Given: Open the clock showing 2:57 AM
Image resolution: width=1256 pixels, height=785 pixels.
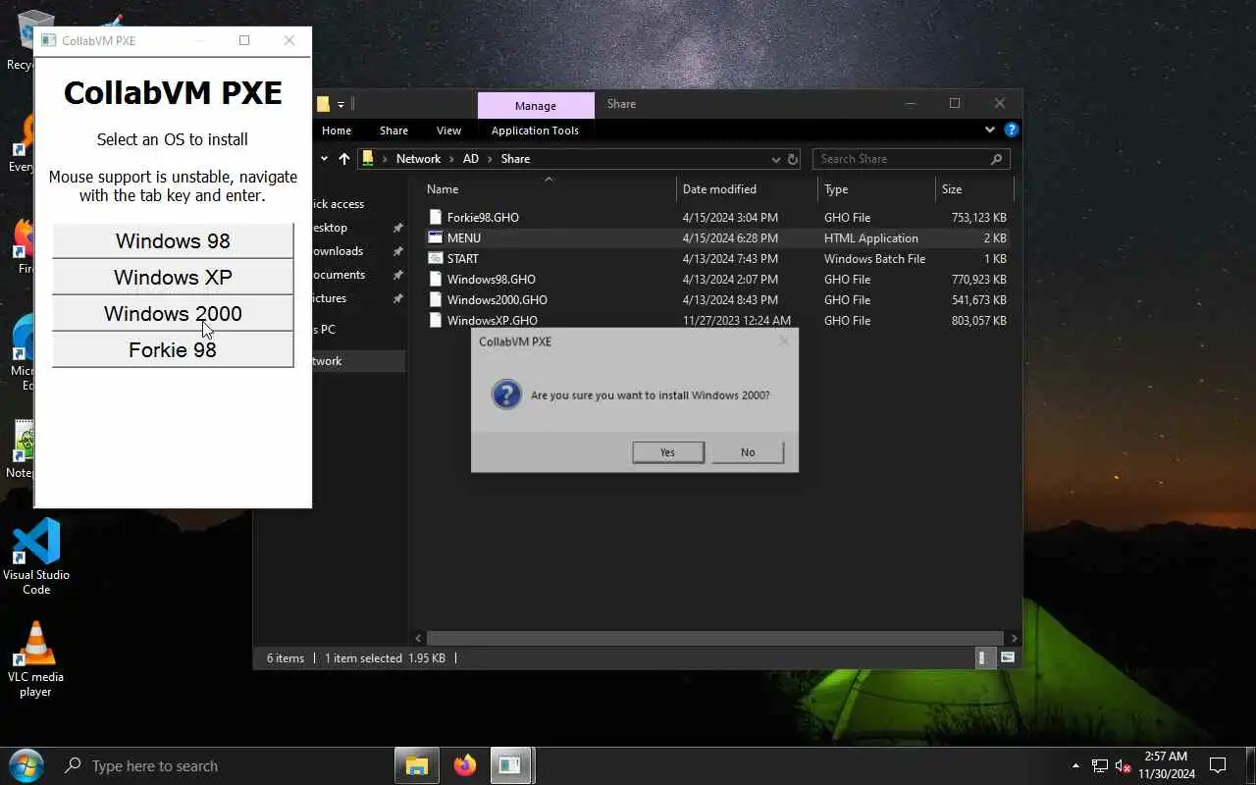Looking at the screenshot, I should coord(1167,765).
